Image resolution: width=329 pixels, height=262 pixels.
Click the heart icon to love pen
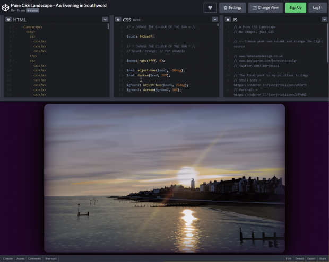[210, 8]
